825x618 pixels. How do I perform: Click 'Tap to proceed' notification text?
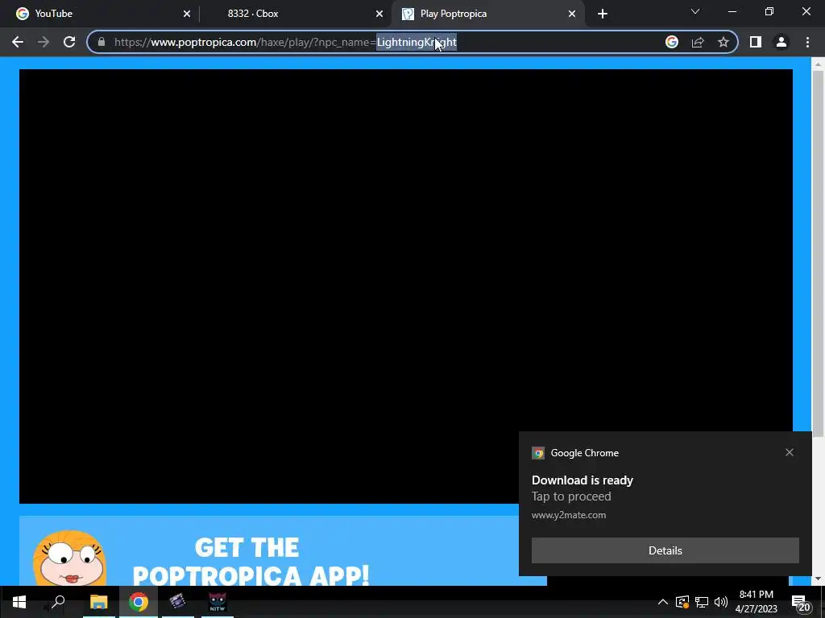tap(571, 496)
